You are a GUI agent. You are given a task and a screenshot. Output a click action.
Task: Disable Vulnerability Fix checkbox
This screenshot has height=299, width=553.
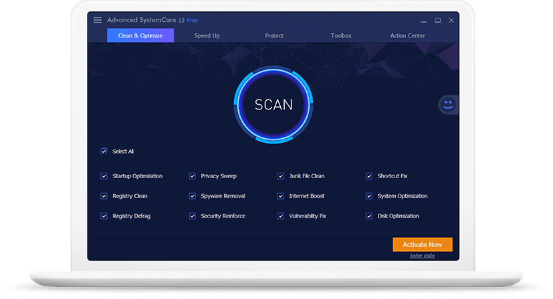coord(281,216)
